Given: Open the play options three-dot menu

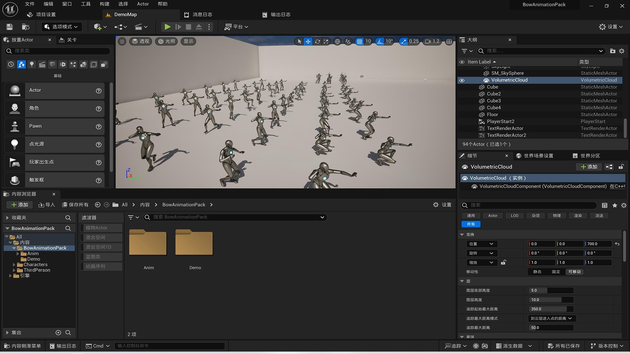Looking at the screenshot, I should click(209, 27).
